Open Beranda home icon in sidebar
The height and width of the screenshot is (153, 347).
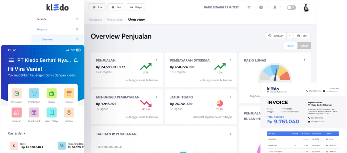pos(77,19)
